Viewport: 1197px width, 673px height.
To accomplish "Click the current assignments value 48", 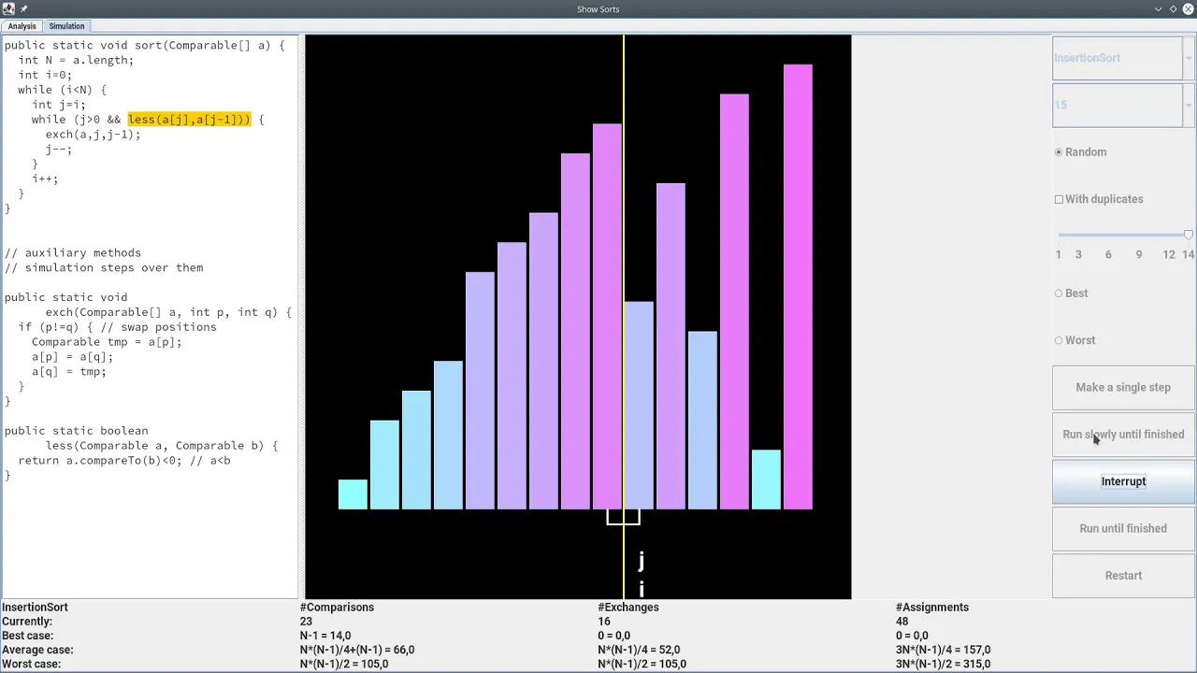I will tap(902, 622).
